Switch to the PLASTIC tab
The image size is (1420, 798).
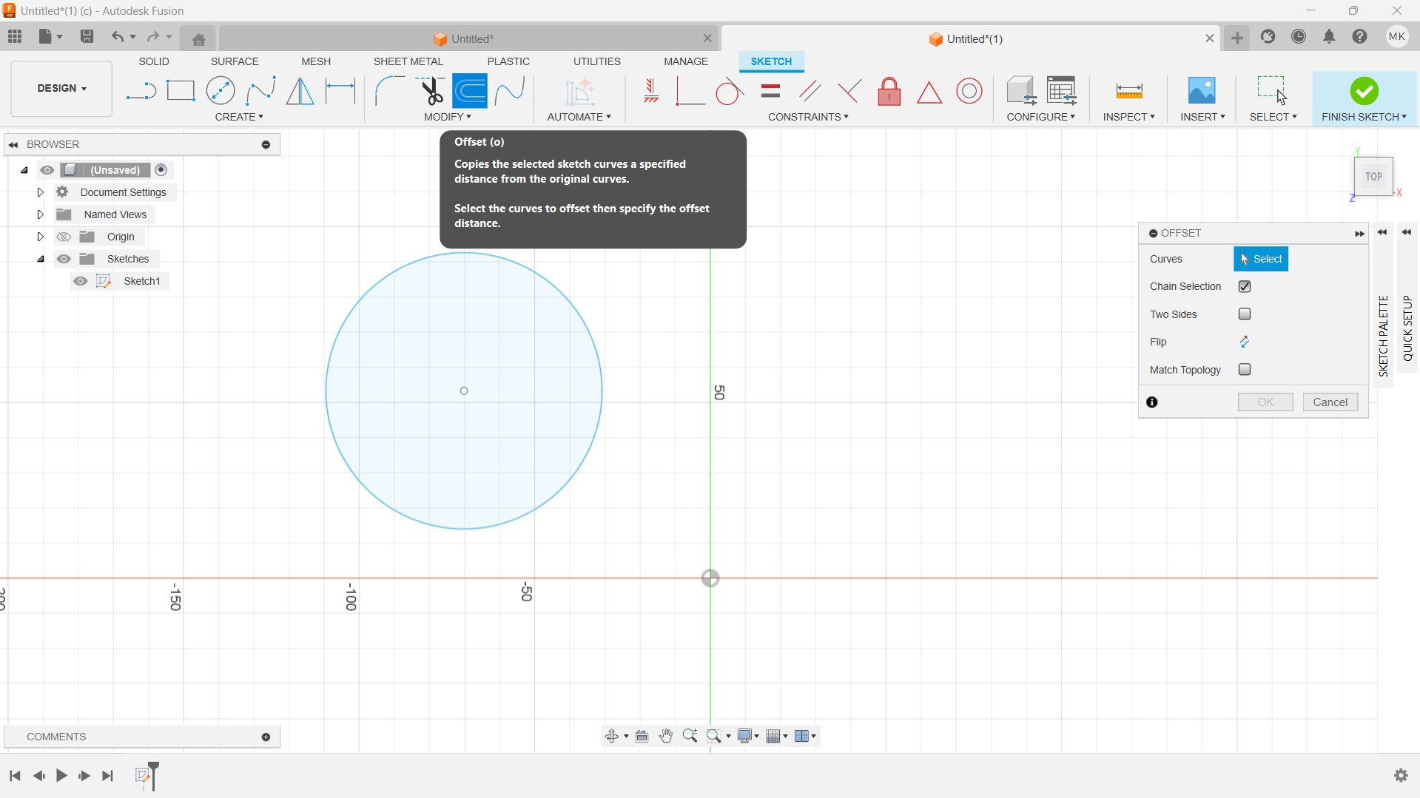pyautogui.click(x=508, y=61)
